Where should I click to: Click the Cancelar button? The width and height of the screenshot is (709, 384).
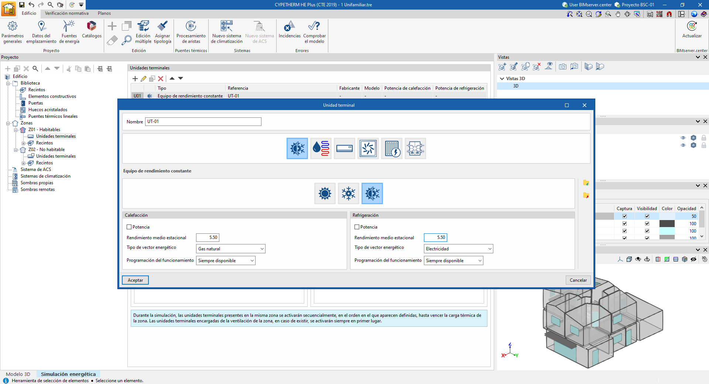[x=578, y=280]
